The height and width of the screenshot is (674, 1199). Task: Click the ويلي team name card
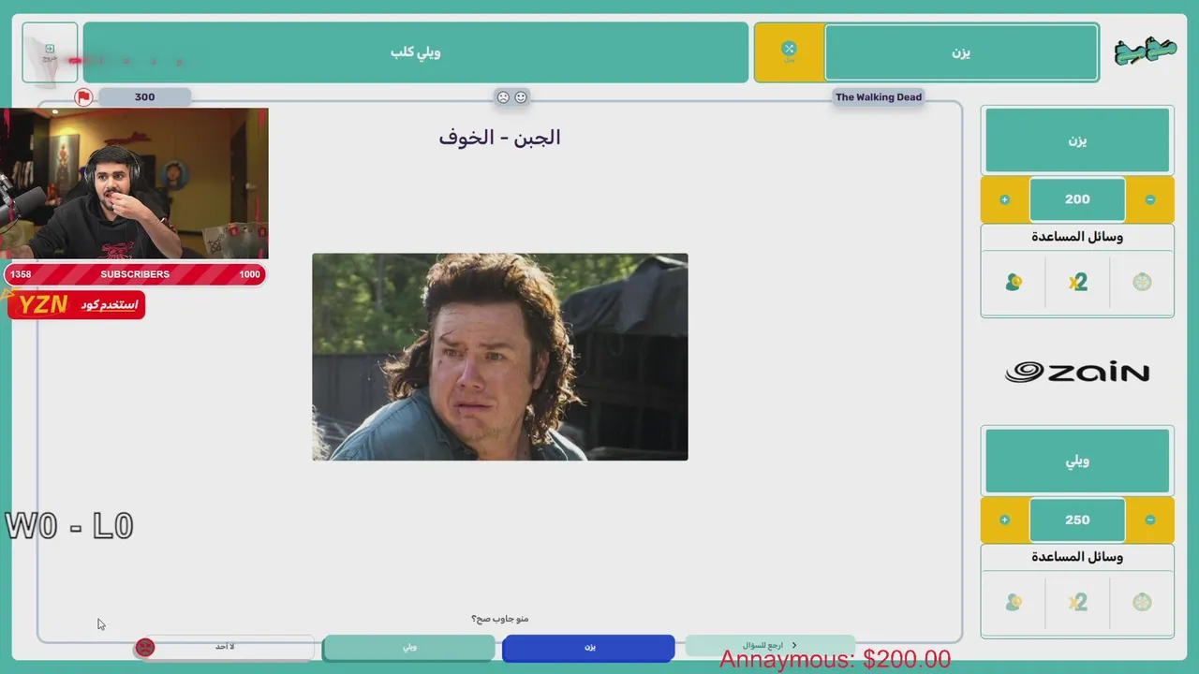click(1077, 461)
